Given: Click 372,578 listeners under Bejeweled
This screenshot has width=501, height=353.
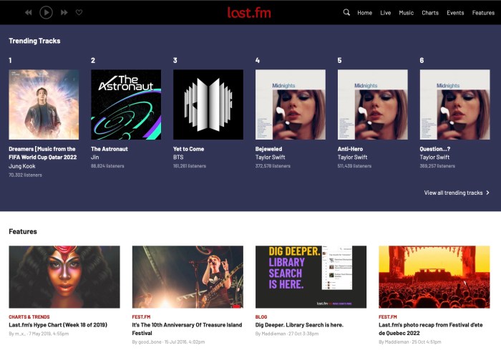Looking at the screenshot, I should [x=273, y=166].
